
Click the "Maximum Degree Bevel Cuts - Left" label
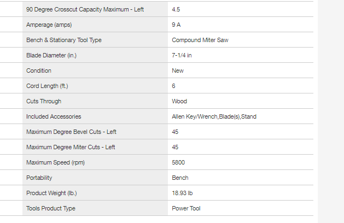coord(71,132)
